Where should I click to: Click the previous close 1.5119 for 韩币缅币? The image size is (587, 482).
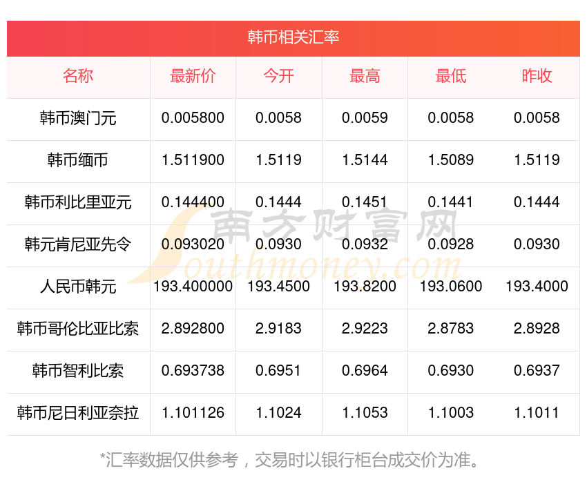point(537,160)
